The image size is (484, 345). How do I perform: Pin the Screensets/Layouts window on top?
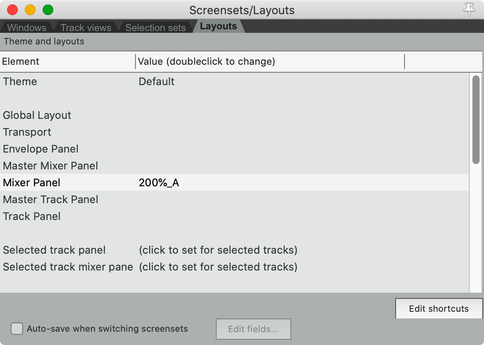pos(469,9)
